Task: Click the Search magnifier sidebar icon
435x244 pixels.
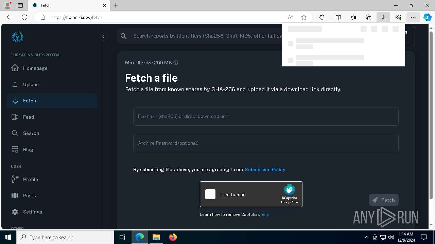Action: [15, 133]
